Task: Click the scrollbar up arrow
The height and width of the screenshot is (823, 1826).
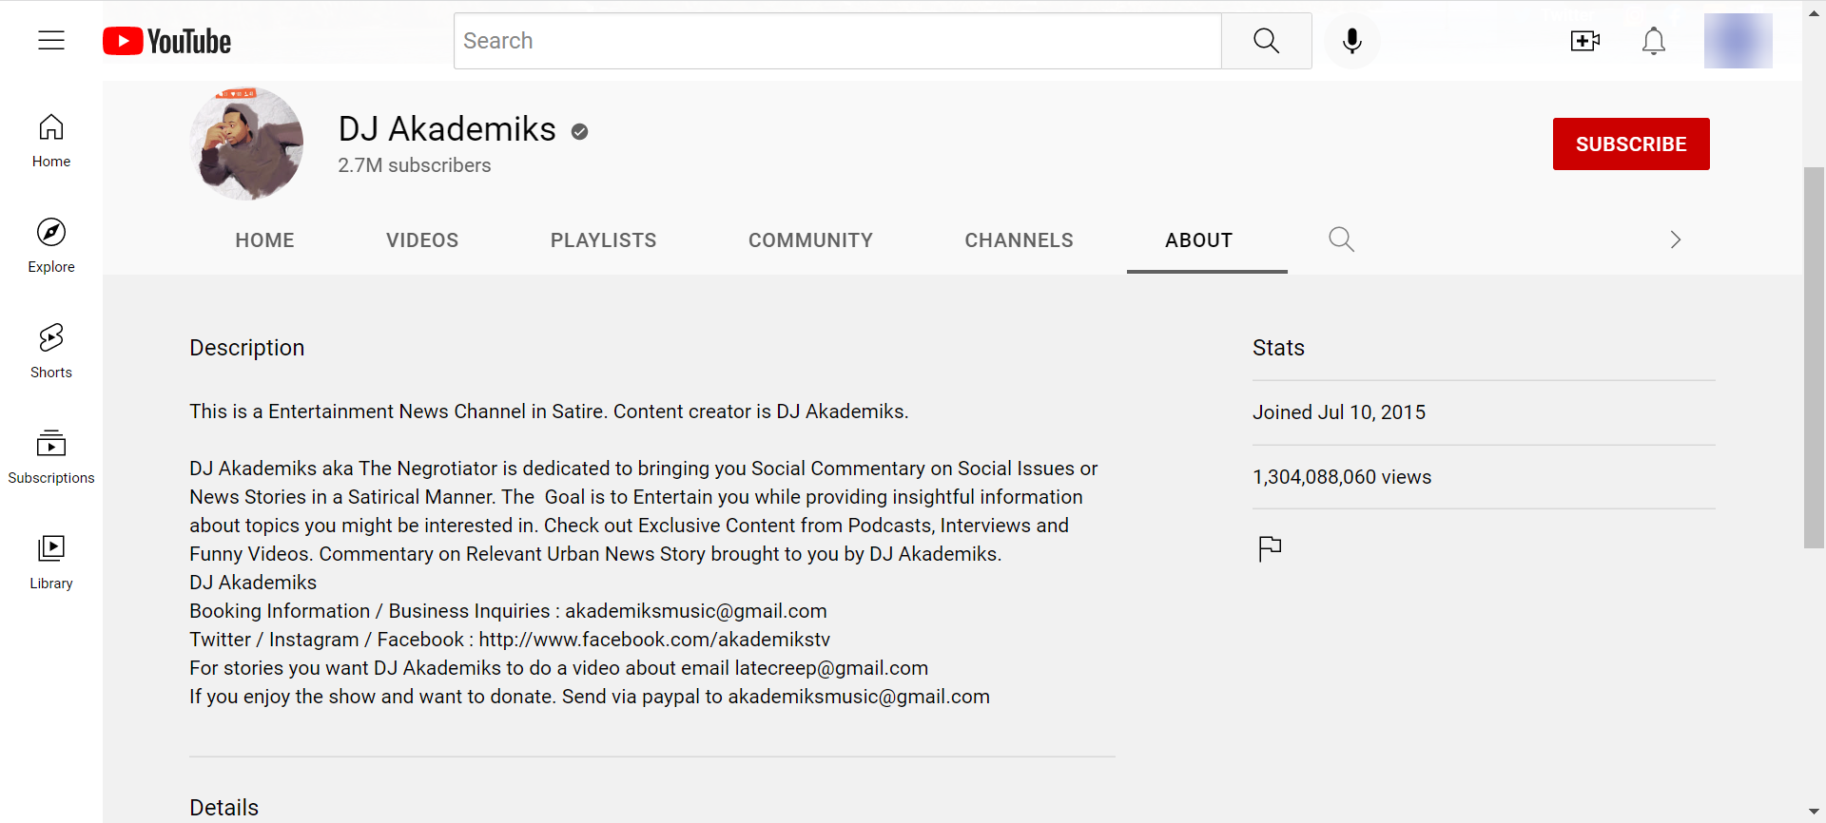Action: pyautogui.click(x=1814, y=11)
